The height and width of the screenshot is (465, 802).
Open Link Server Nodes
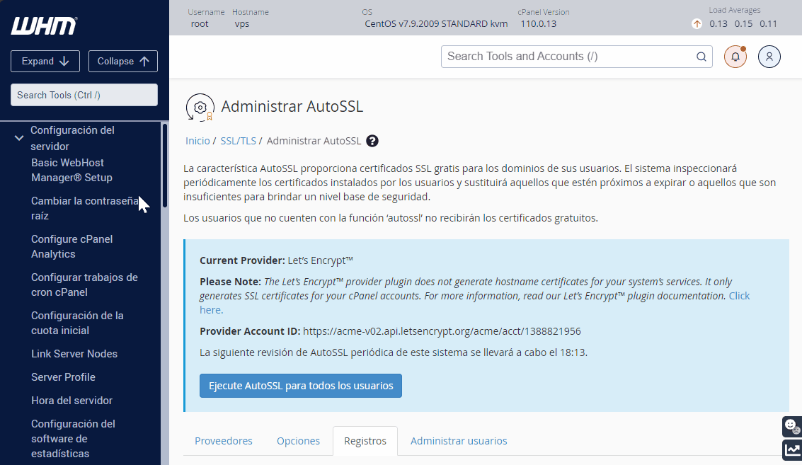click(74, 353)
